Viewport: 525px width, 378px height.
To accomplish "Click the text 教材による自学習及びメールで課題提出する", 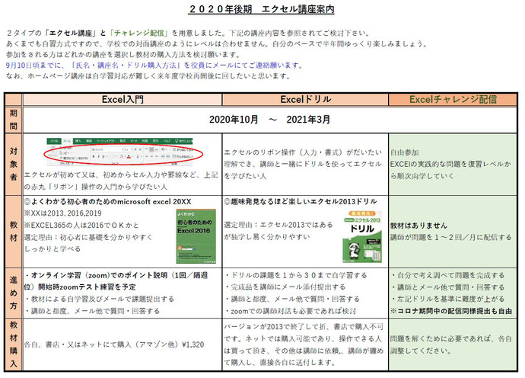I will point(103,300).
